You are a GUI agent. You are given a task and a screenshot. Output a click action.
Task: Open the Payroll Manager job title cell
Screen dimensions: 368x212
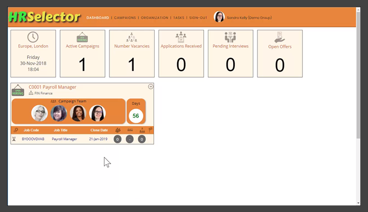tap(64, 139)
